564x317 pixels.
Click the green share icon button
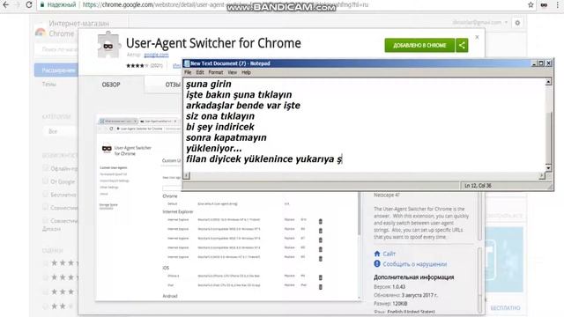click(x=462, y=45)
